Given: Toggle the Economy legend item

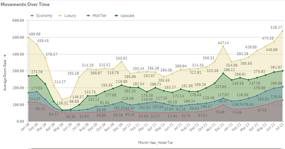Looking at the screenshot, I should [41, 16].
